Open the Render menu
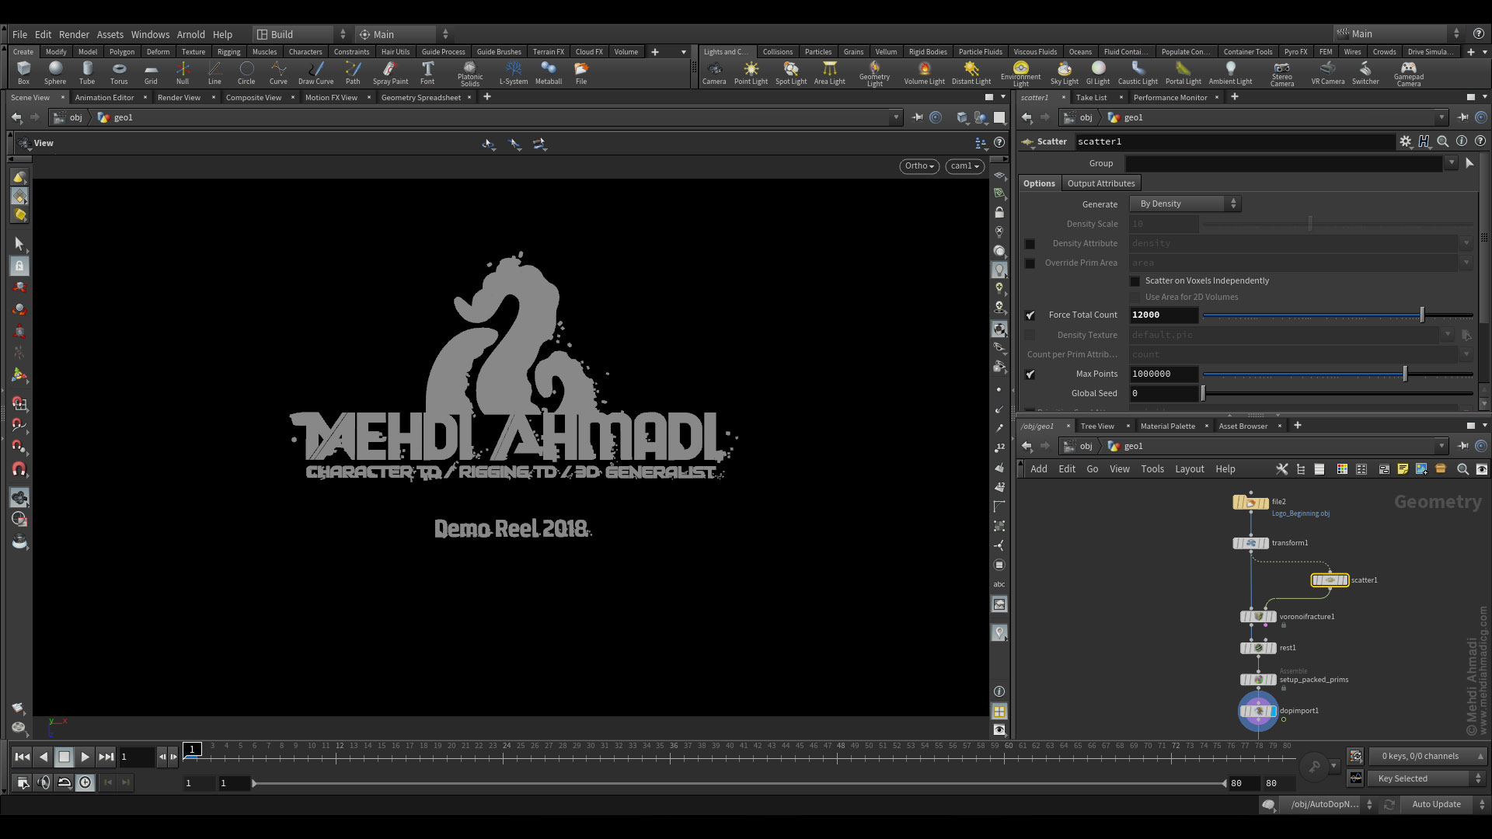Screen dimensions: 1492x839 pos(74,34)
